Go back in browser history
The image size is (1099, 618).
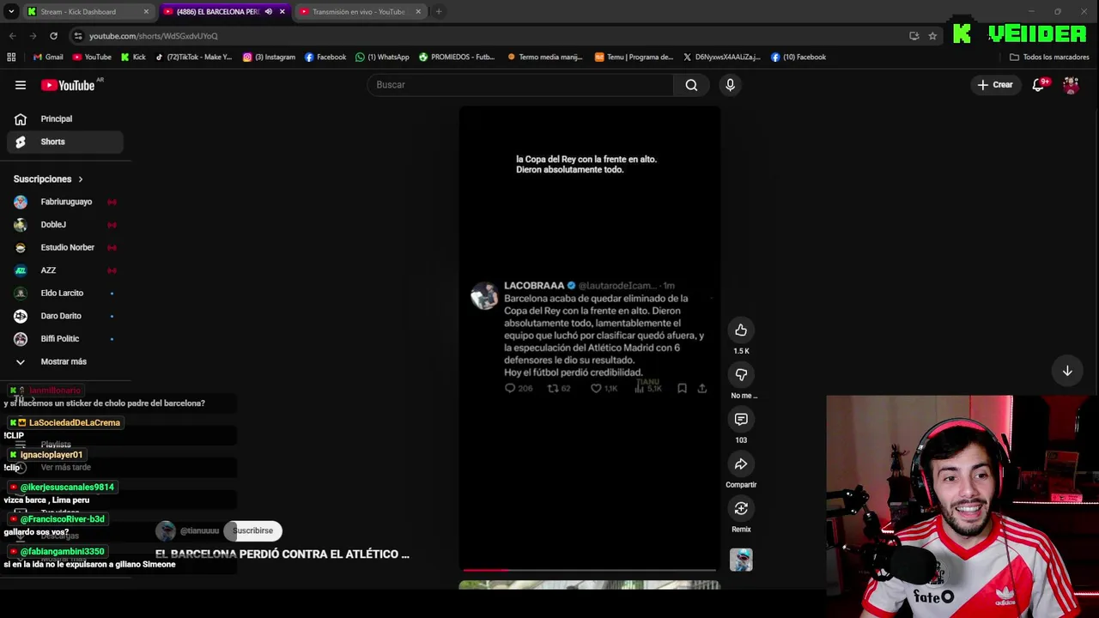coord(12,36)
